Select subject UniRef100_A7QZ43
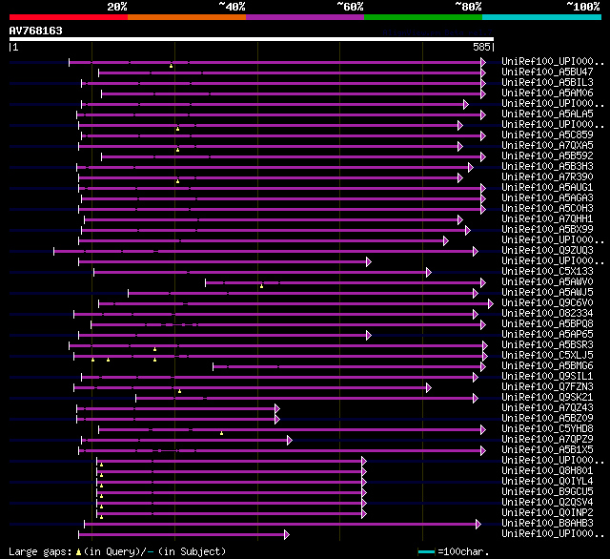This screenshot has width=610, height=559. pyautogui.click(x=547, y=408)
